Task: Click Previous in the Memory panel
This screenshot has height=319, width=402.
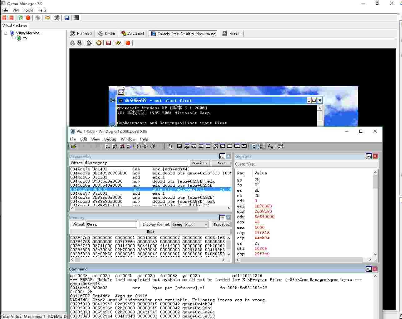Action: click(x=221, y=224)
